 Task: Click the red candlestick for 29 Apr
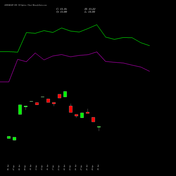[93, 120]
